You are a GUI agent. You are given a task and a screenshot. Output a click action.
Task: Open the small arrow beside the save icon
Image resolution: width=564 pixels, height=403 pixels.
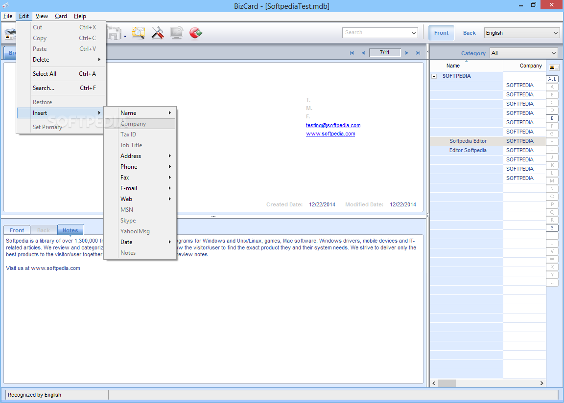[x=125, y=36]
